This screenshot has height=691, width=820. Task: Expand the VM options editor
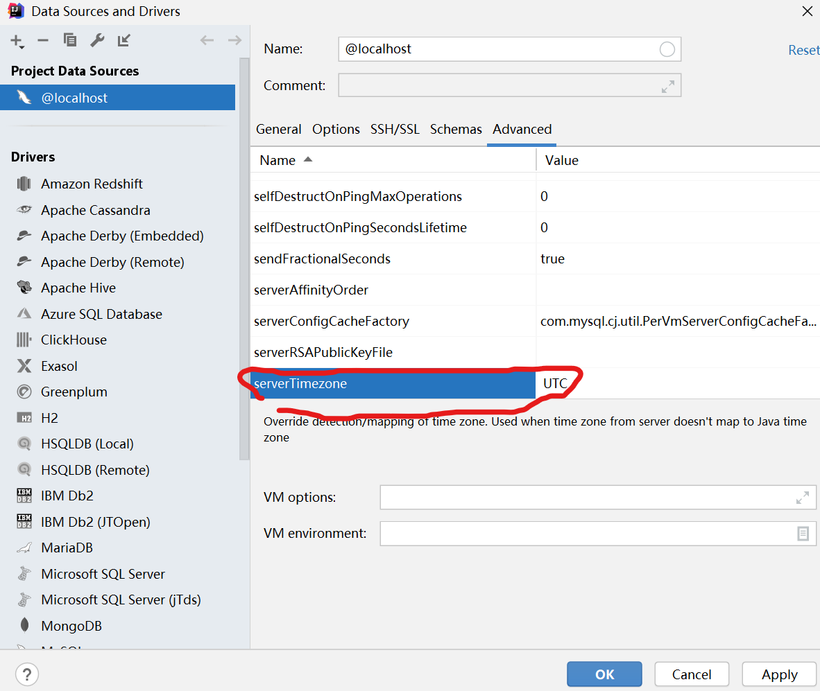pyautogui.click(x=802, y=497)
